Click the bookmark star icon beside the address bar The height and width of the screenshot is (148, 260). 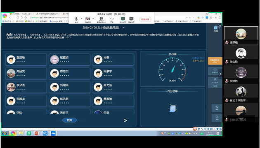tap(26, 18)
